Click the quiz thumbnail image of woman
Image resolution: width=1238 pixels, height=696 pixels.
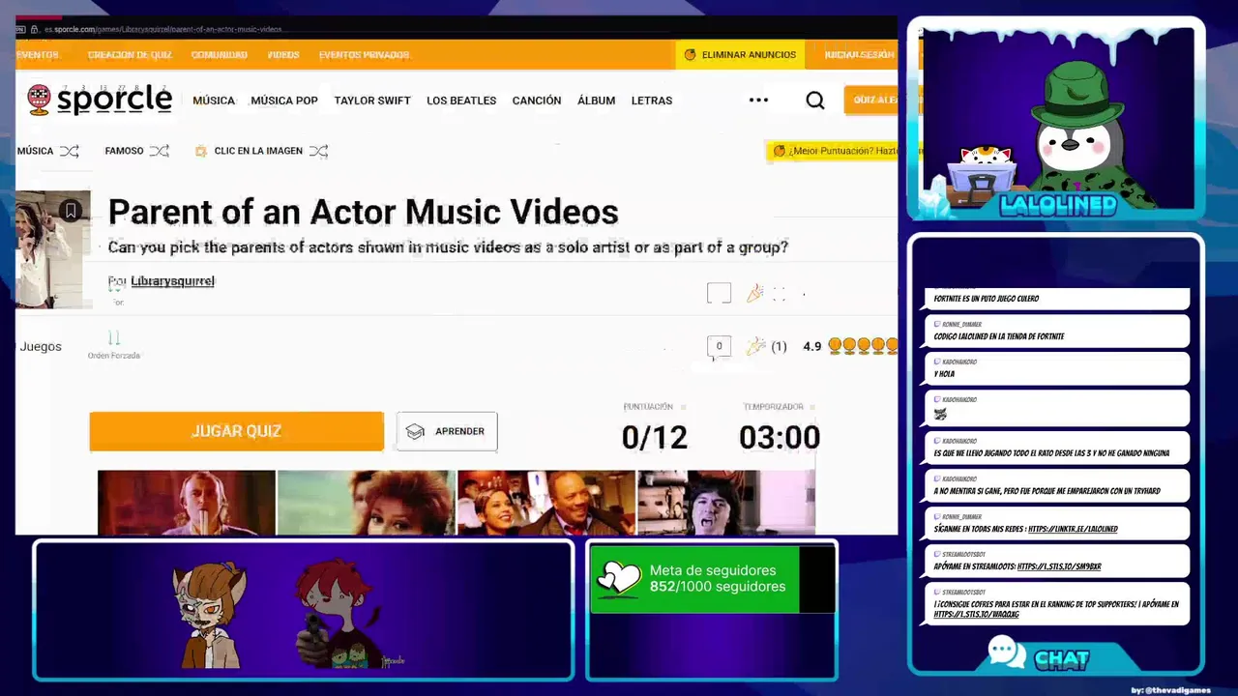click(x=53, y=249)
